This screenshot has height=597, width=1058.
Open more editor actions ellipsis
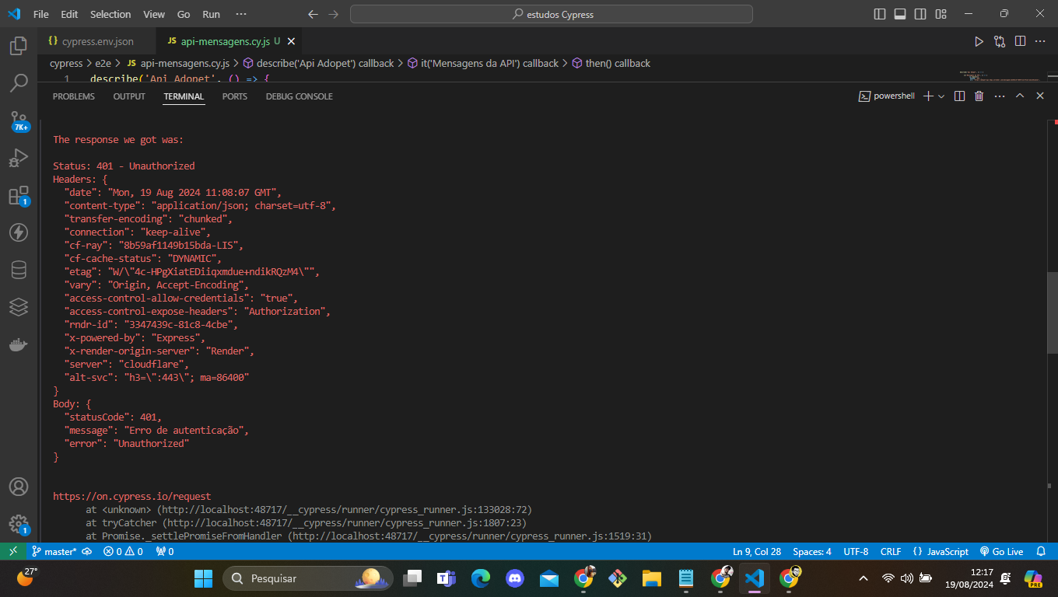[x=1040, y=41]
